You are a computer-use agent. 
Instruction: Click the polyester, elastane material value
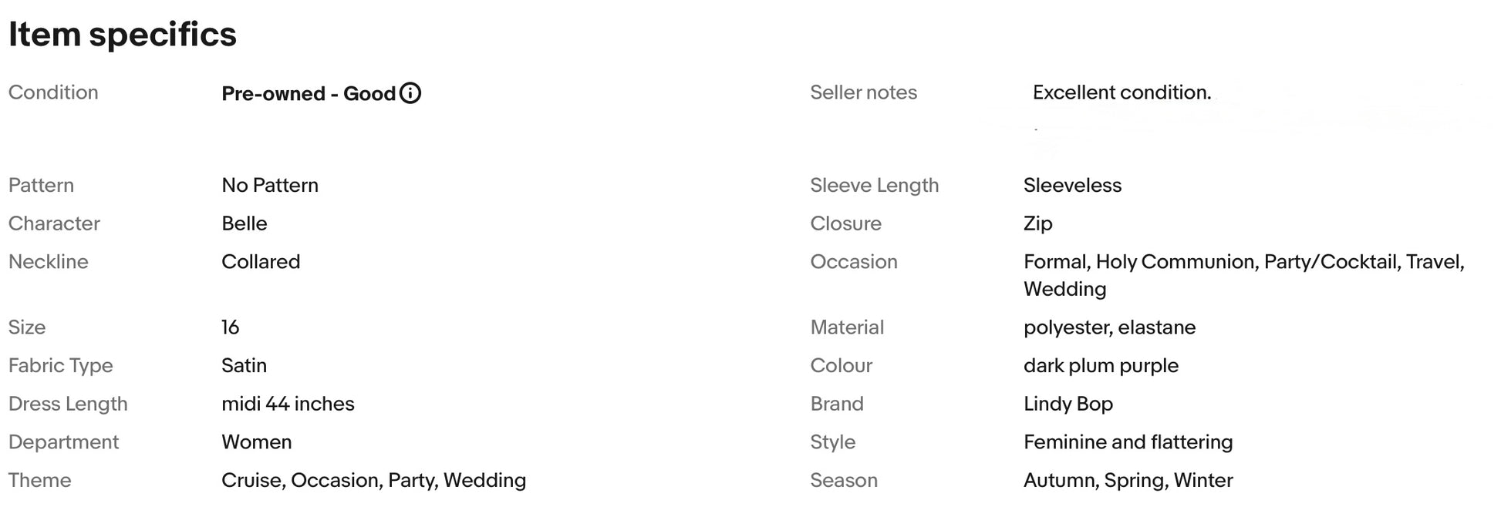[x=1109, y=327]
